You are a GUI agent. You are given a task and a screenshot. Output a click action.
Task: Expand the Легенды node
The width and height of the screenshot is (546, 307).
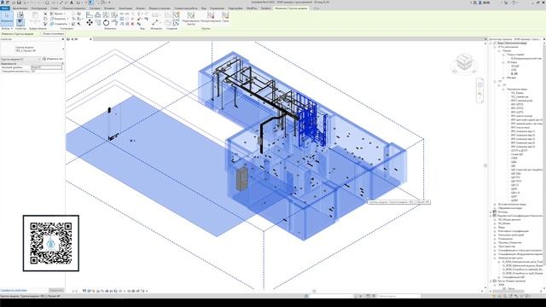coord(491,211)
